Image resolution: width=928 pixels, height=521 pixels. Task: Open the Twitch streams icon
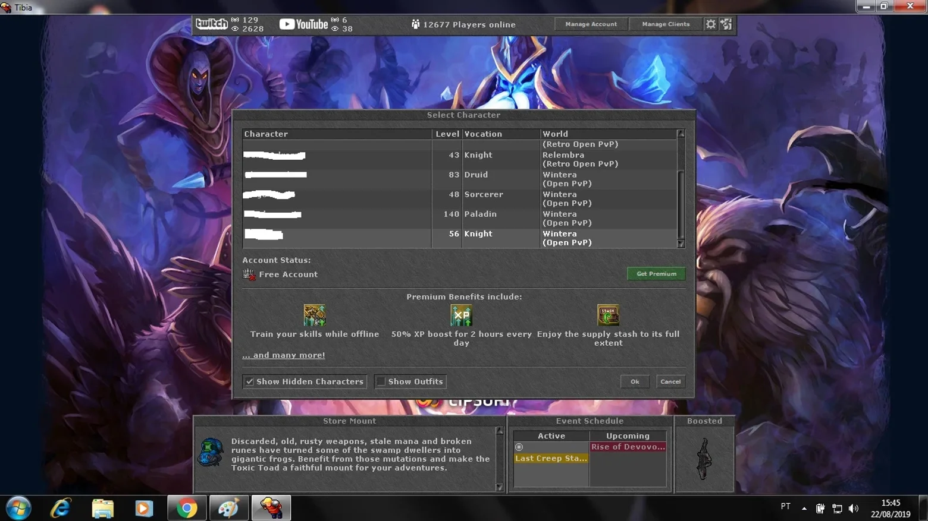pos(212,24)
